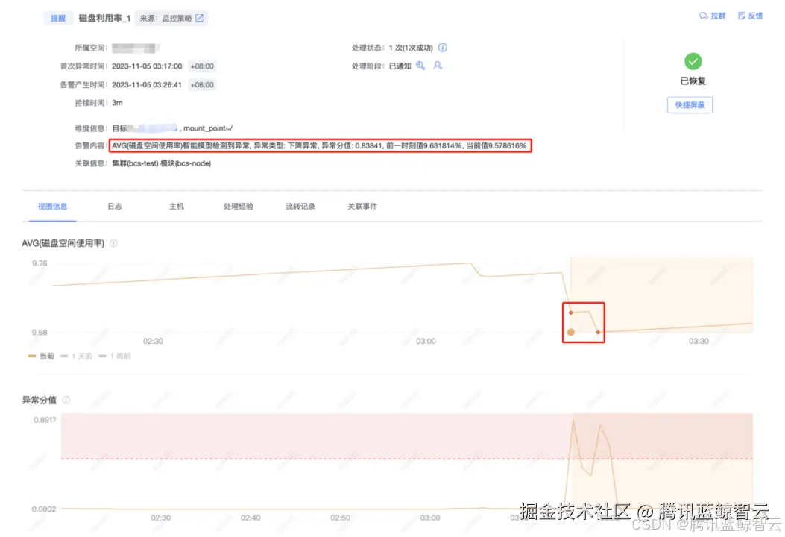Click the 03:30 x-axis label of disk chart
The width and height of the screenshot is (785, 537).
pyautogui.click(x=699, y=341)
